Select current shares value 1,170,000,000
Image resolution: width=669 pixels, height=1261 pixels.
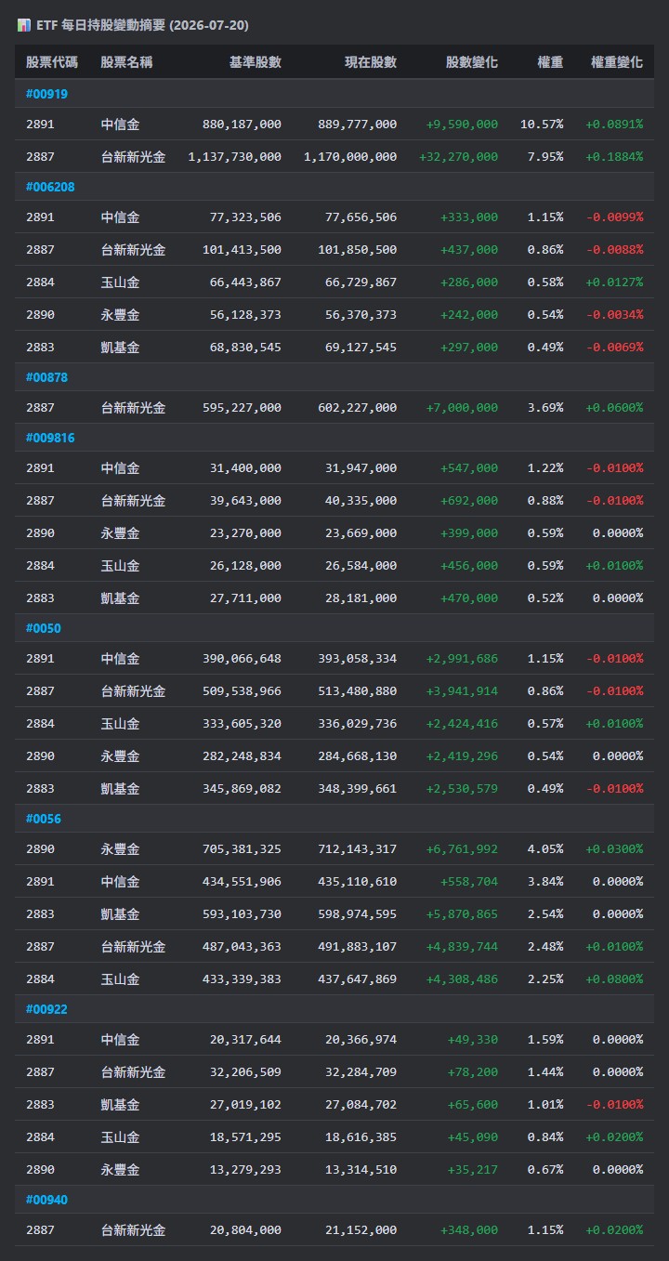click(350, 156)
